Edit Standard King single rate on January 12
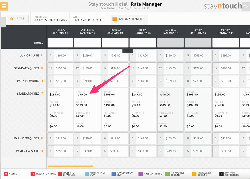The width and height of the screenshot is (250, 179). [x=82, y=94]
